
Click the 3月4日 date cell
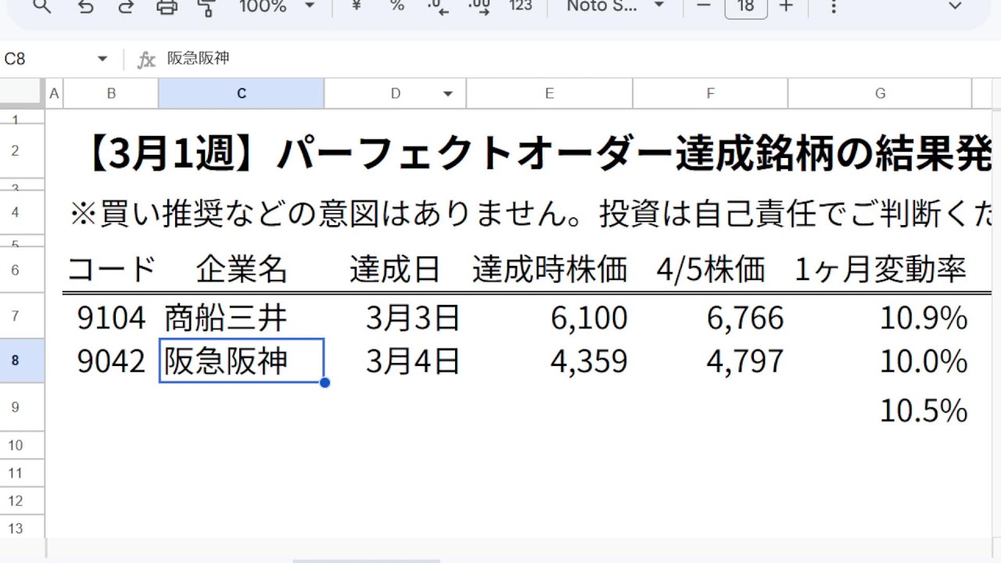coord(396,360)
